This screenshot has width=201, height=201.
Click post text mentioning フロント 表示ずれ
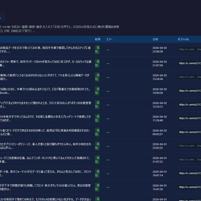click(45, 187)
